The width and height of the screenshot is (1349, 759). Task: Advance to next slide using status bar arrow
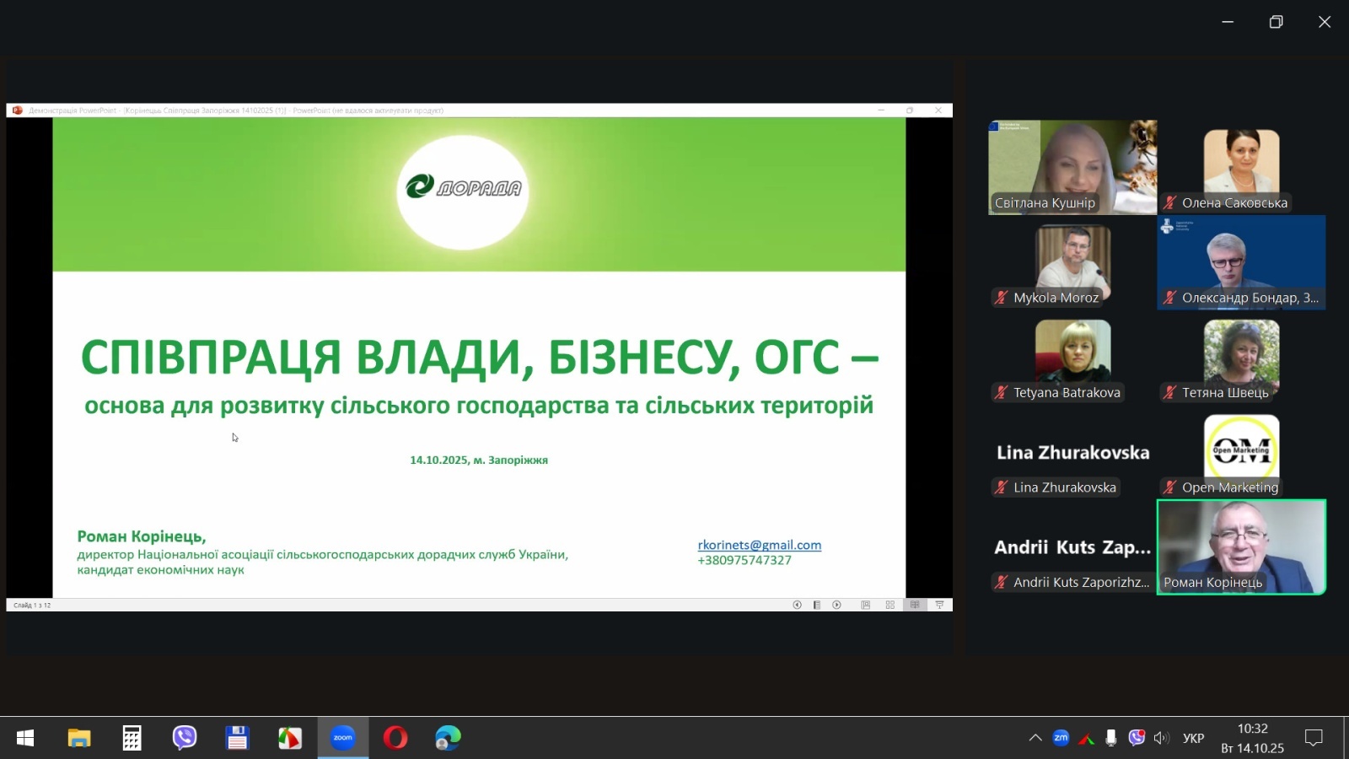coord(836,605)
